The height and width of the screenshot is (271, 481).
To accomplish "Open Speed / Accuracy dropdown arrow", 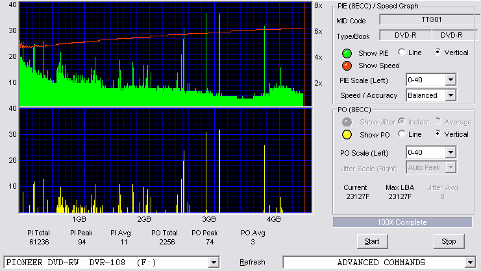I will [450, 95].
